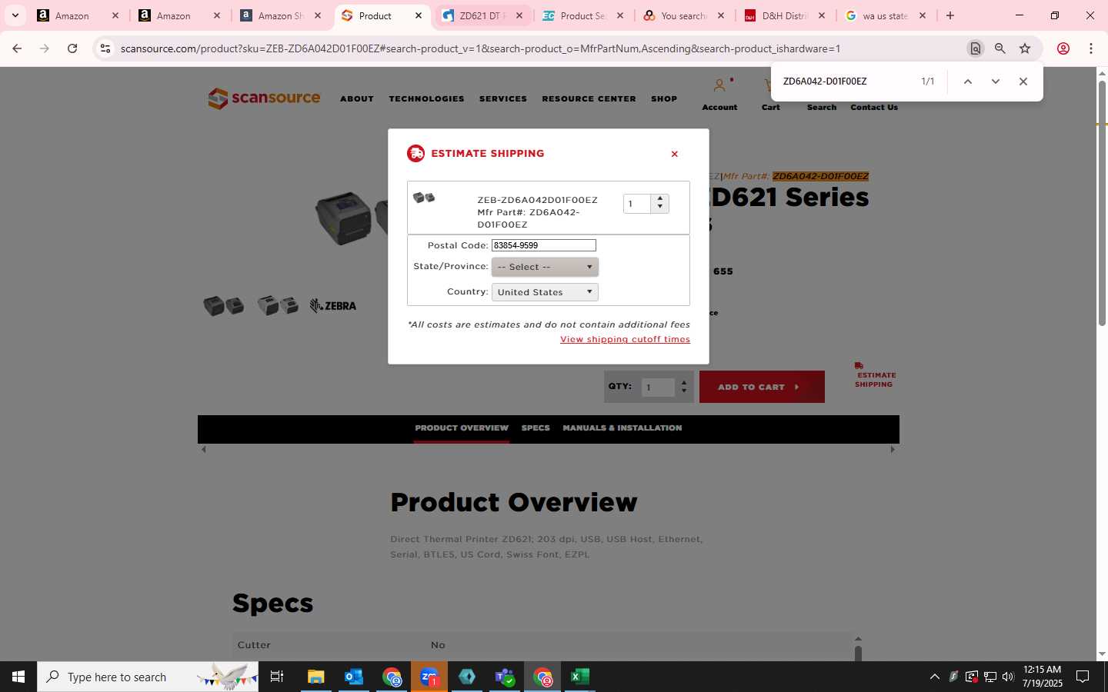This screenshot has width=1108, height=692.
Task: Click the Postal Code input field
Action: 544,245
